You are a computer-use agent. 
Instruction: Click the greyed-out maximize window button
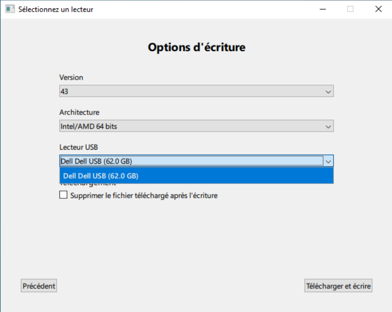[350, 9]
